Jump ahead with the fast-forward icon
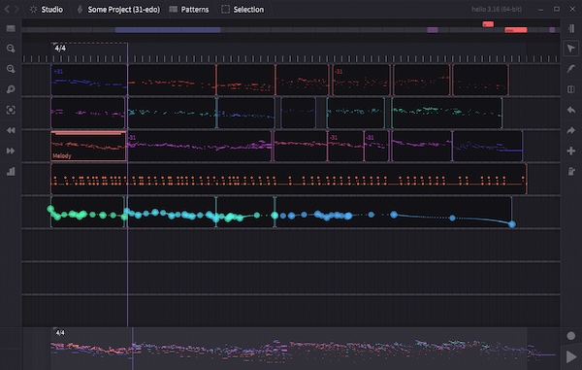This screenshot has width=582, height=370. pyautogui.click(x=11, y=151)
